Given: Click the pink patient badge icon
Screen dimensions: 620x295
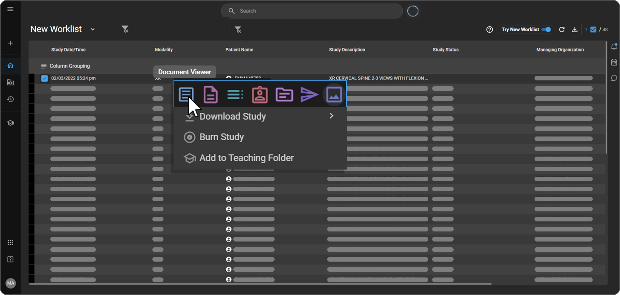Looking at the screenshot, I should click(x=260, y=95).
